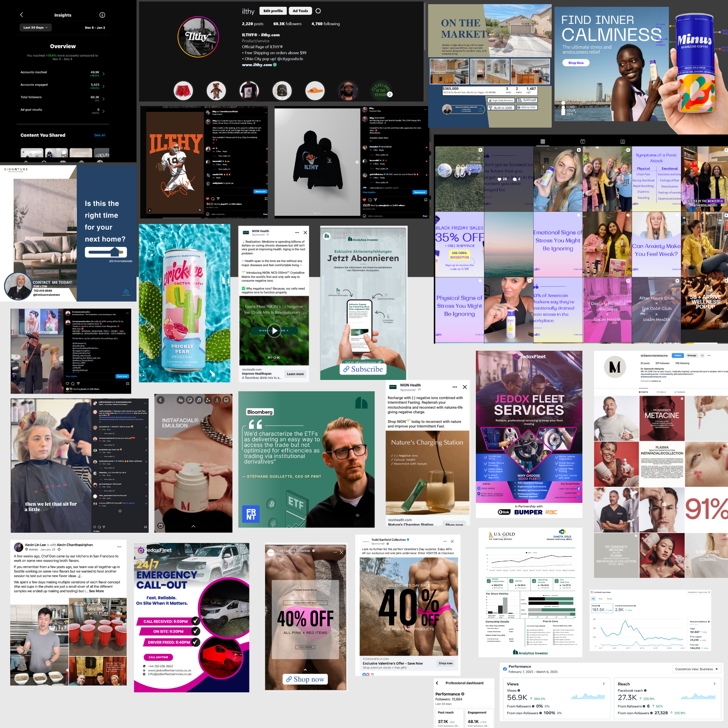
Task: Expand the Accounts reached row
Action: point(63,73)
